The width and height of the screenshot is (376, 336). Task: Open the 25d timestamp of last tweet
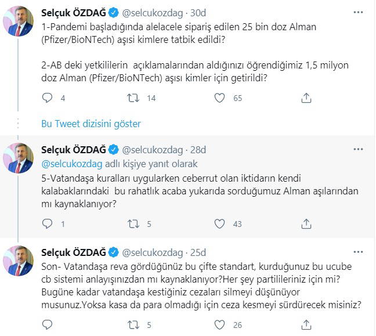198,252
